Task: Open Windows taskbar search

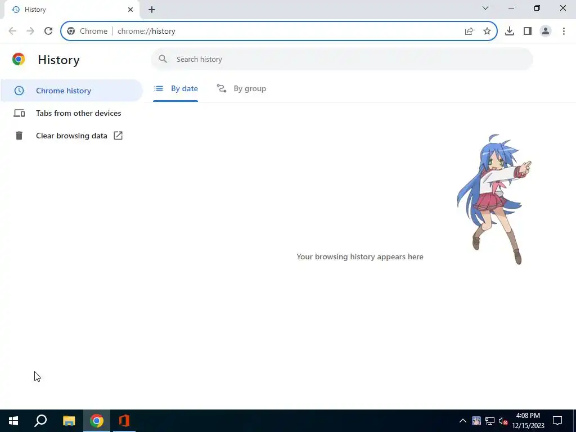Action: point(40,421)
